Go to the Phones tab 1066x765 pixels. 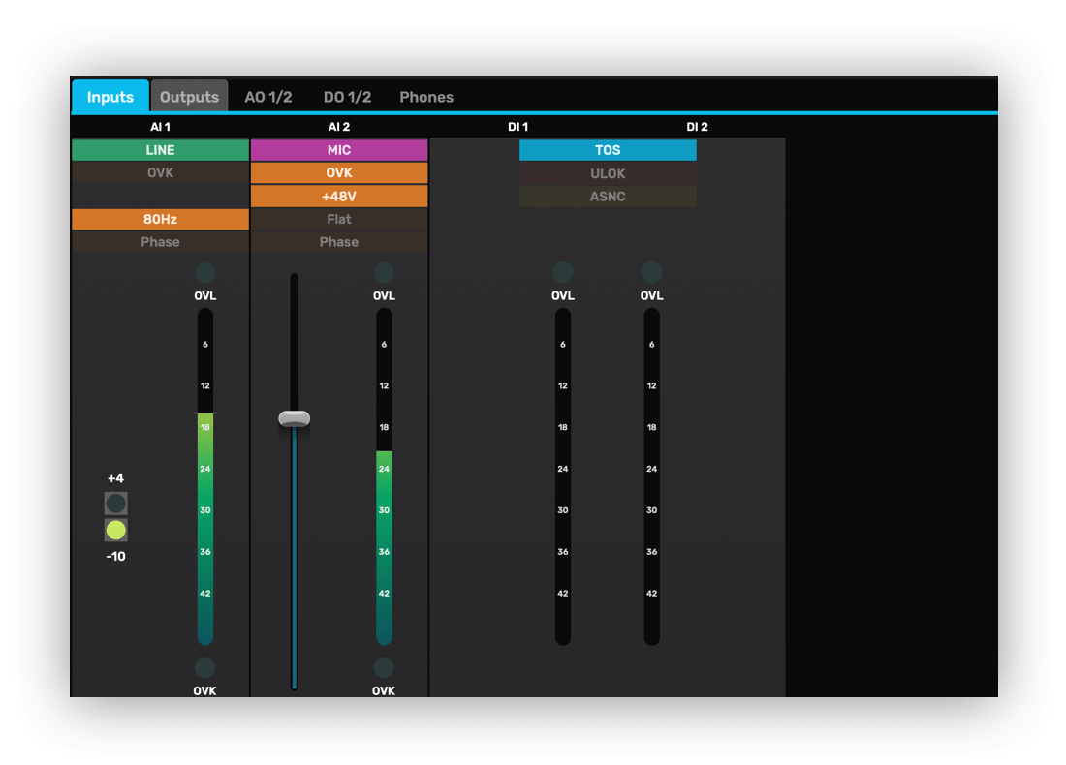[426, 97]
